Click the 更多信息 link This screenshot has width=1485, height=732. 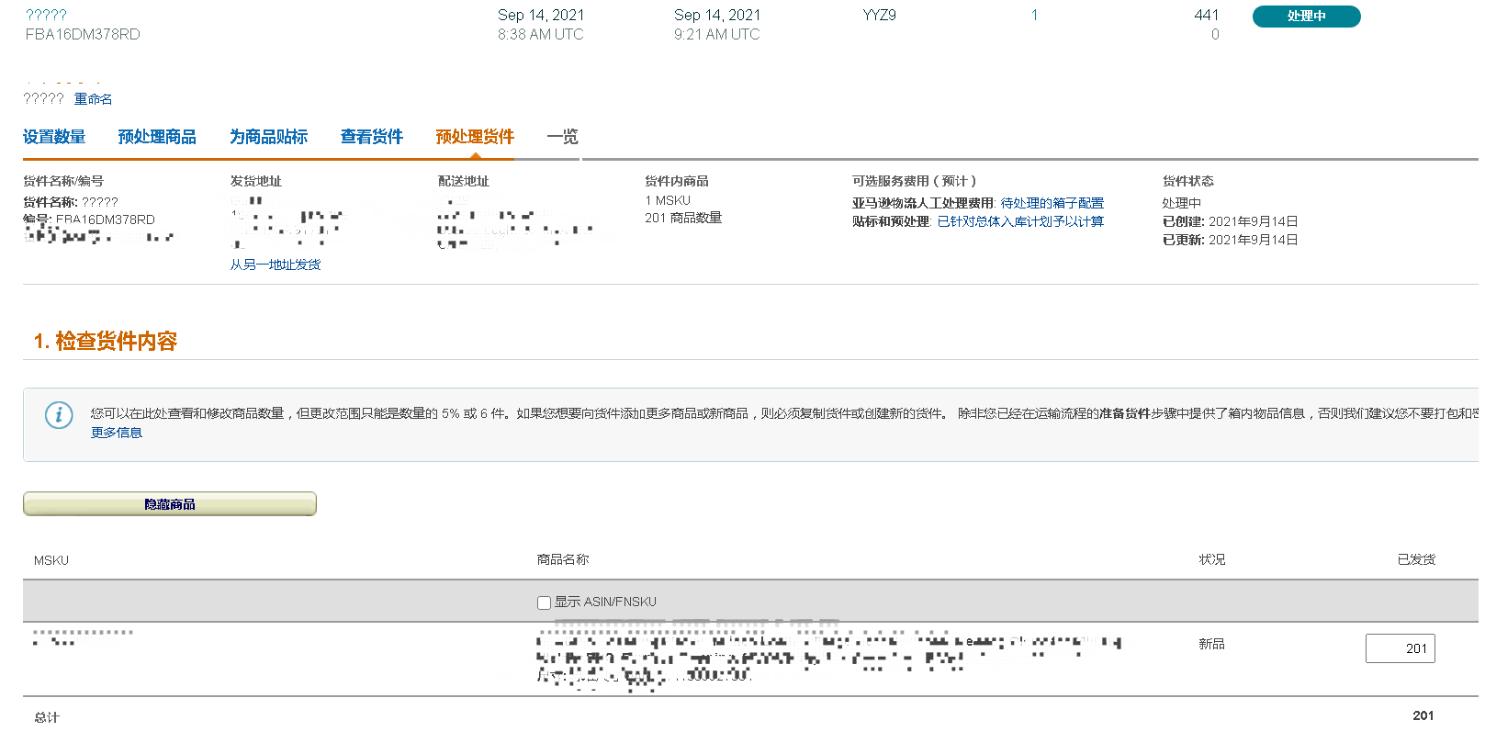pyautogui.click(x=116, y=433)
